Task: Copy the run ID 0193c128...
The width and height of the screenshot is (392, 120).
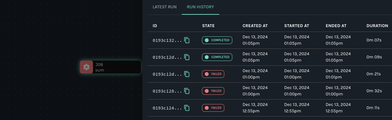Action: pos(187,91)
